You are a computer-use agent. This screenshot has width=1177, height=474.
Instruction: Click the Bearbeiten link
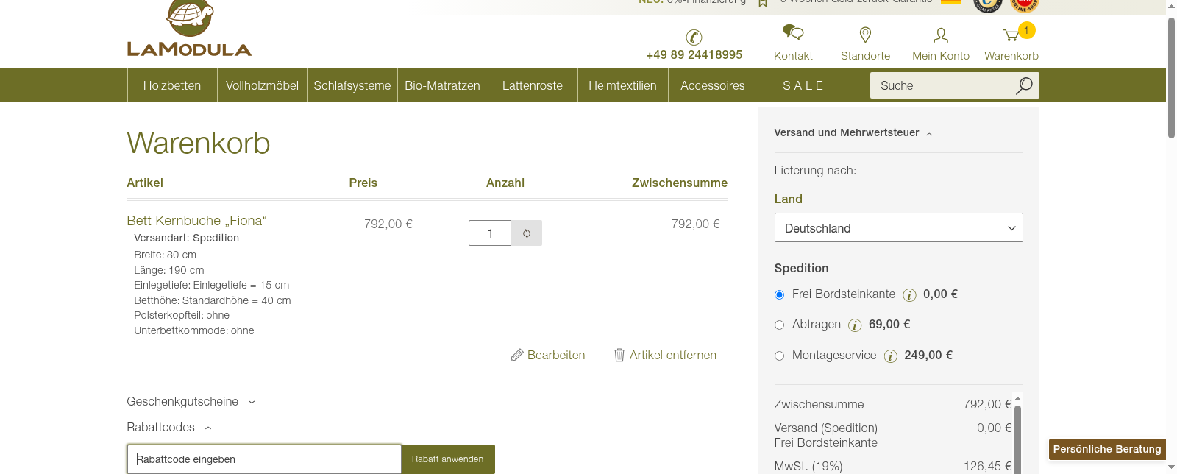pyautogui.click(x=556, y=355)
